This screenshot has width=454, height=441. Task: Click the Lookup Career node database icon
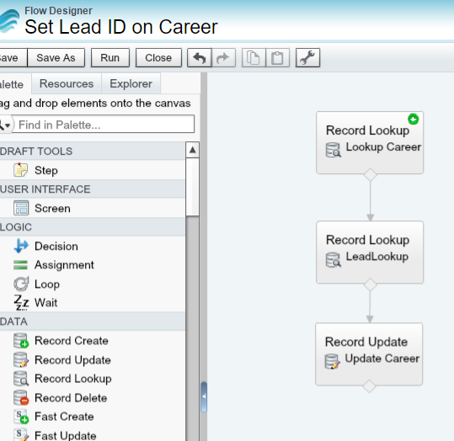pos(334,150)
